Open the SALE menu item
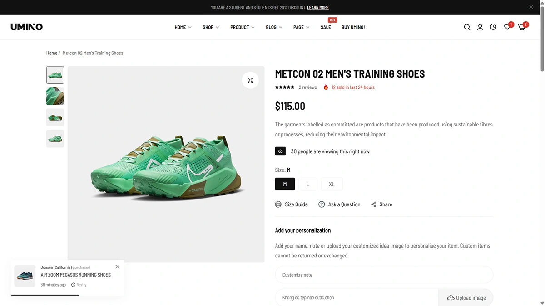 tap(326, 27)
